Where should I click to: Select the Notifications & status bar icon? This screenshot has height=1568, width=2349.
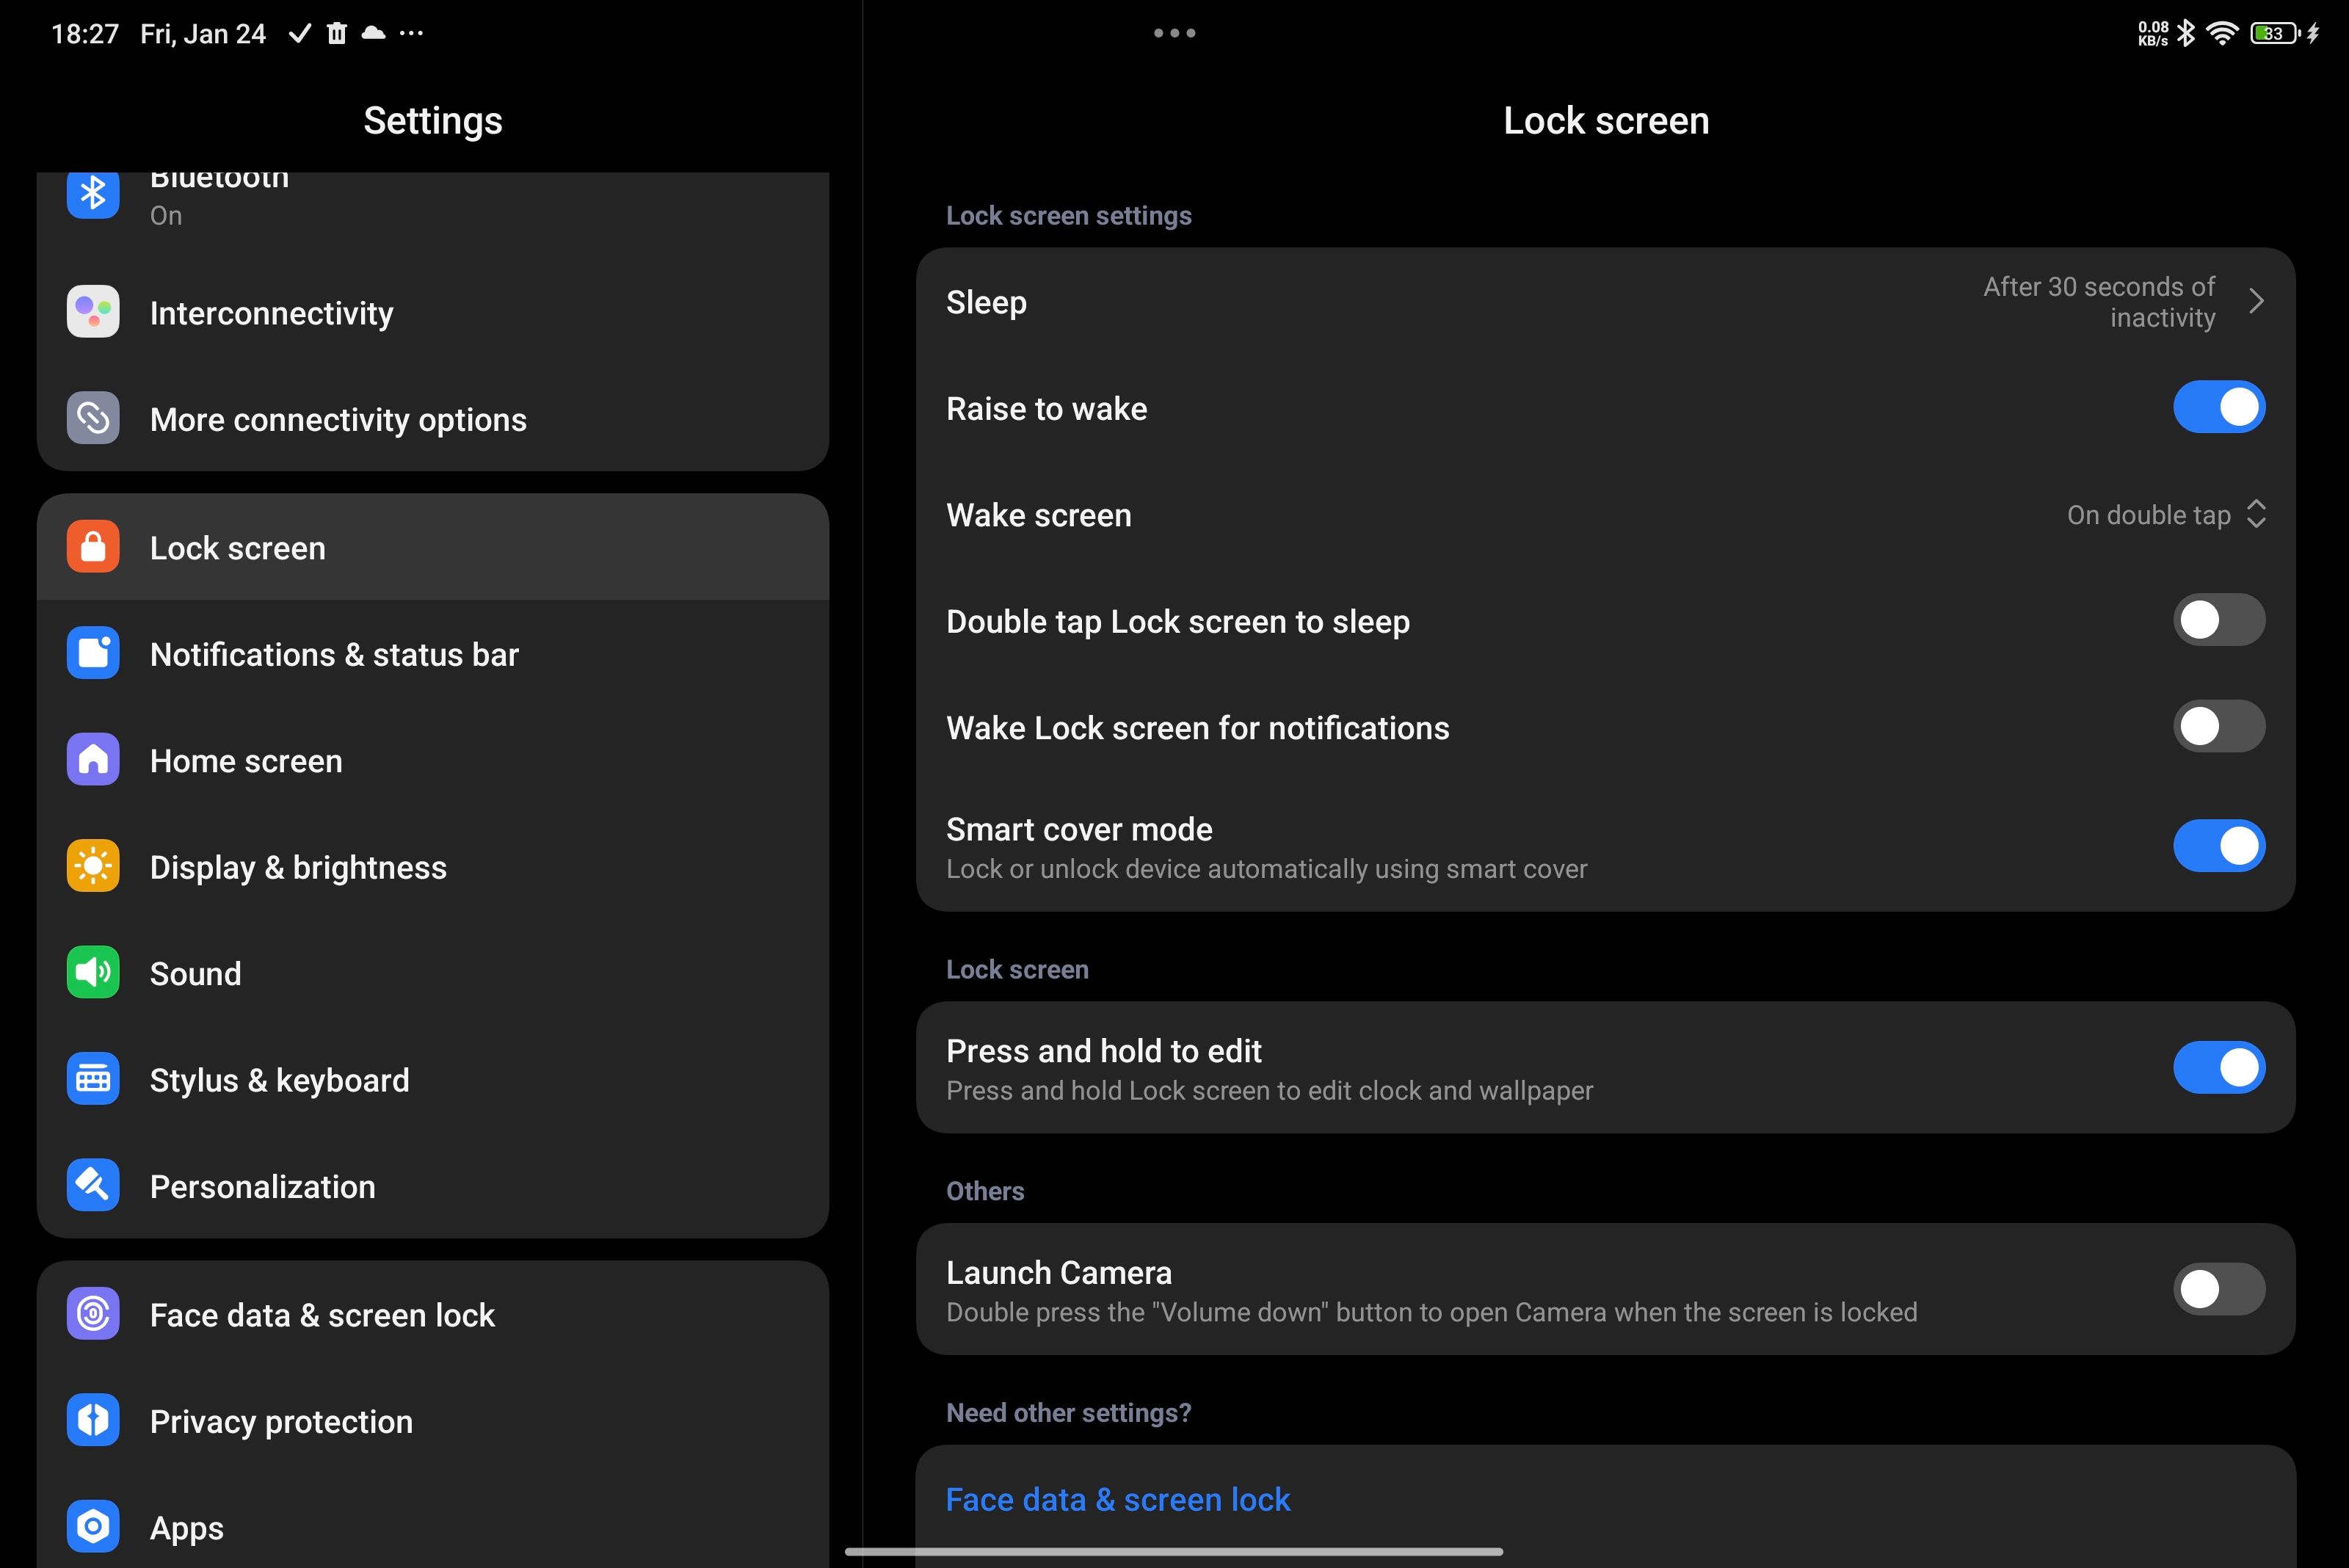pos(92,653)
